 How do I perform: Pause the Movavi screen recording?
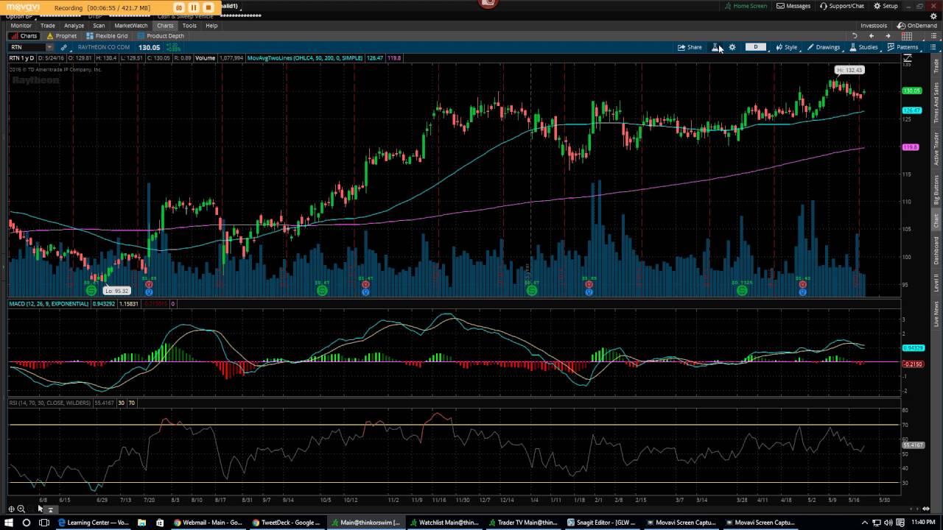click(194, 7)
